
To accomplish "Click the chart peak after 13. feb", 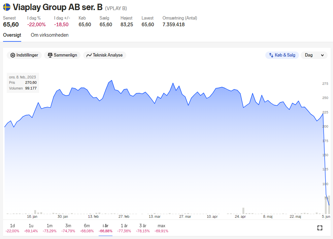I will click(112, 80).
